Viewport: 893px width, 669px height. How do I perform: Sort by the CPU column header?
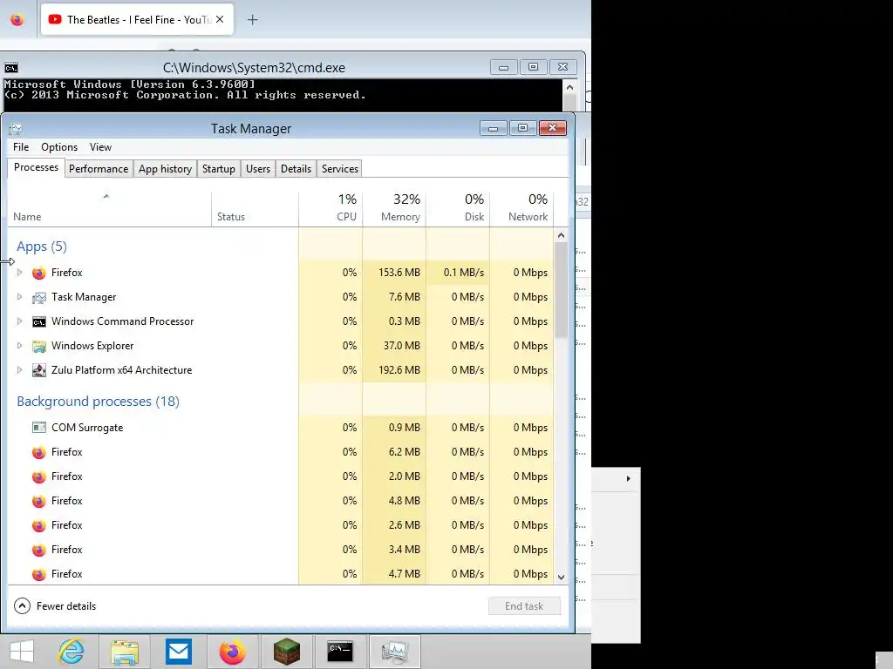(x=331, y=209)
